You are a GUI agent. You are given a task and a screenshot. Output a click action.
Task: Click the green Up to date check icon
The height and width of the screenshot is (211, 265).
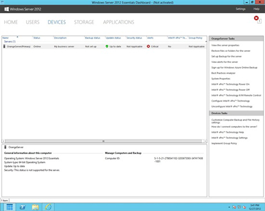point(107,46)
